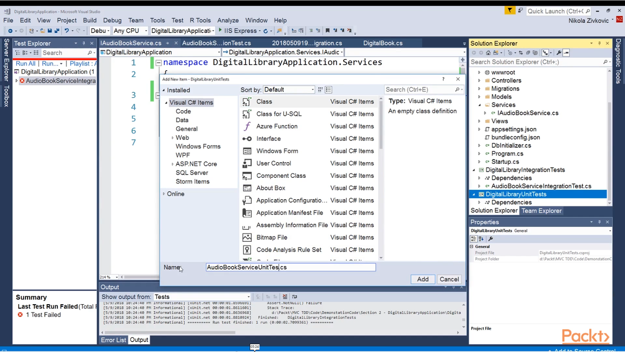Click the Undo arrow in main toolbar
The height and width of the screenshot is (352, 625).
pyautogui.click(x=67, y=31)
